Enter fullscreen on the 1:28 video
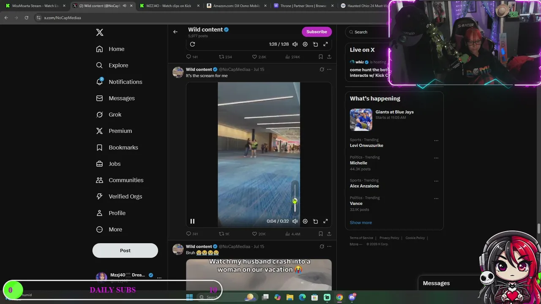The width and height of the screenshot is (541, 304). (x=325, y=44)
